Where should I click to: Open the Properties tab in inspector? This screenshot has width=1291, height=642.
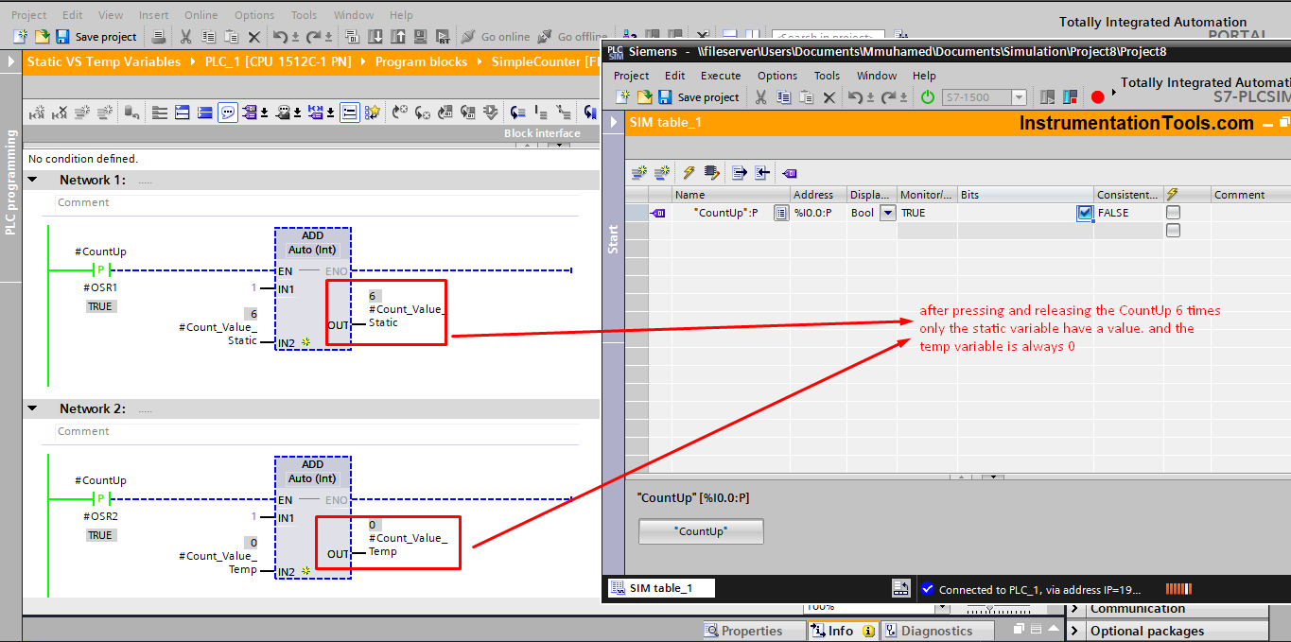(x=752, y=631)
